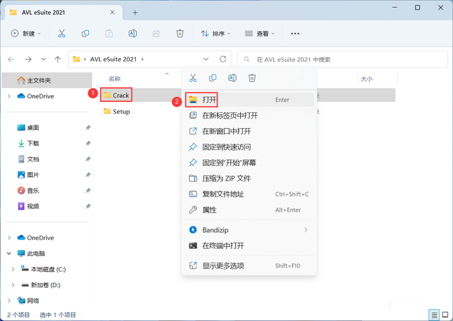The width and height of the screenshot is (453, 321).
Task: Click the Cut scissors icon in the context menu
Action: pos(193,77)
